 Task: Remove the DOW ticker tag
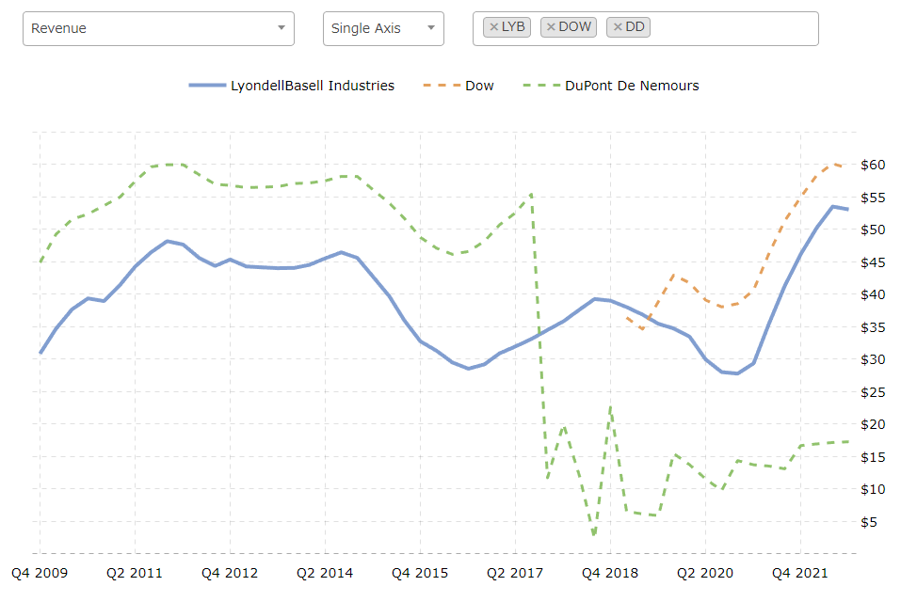551,27
